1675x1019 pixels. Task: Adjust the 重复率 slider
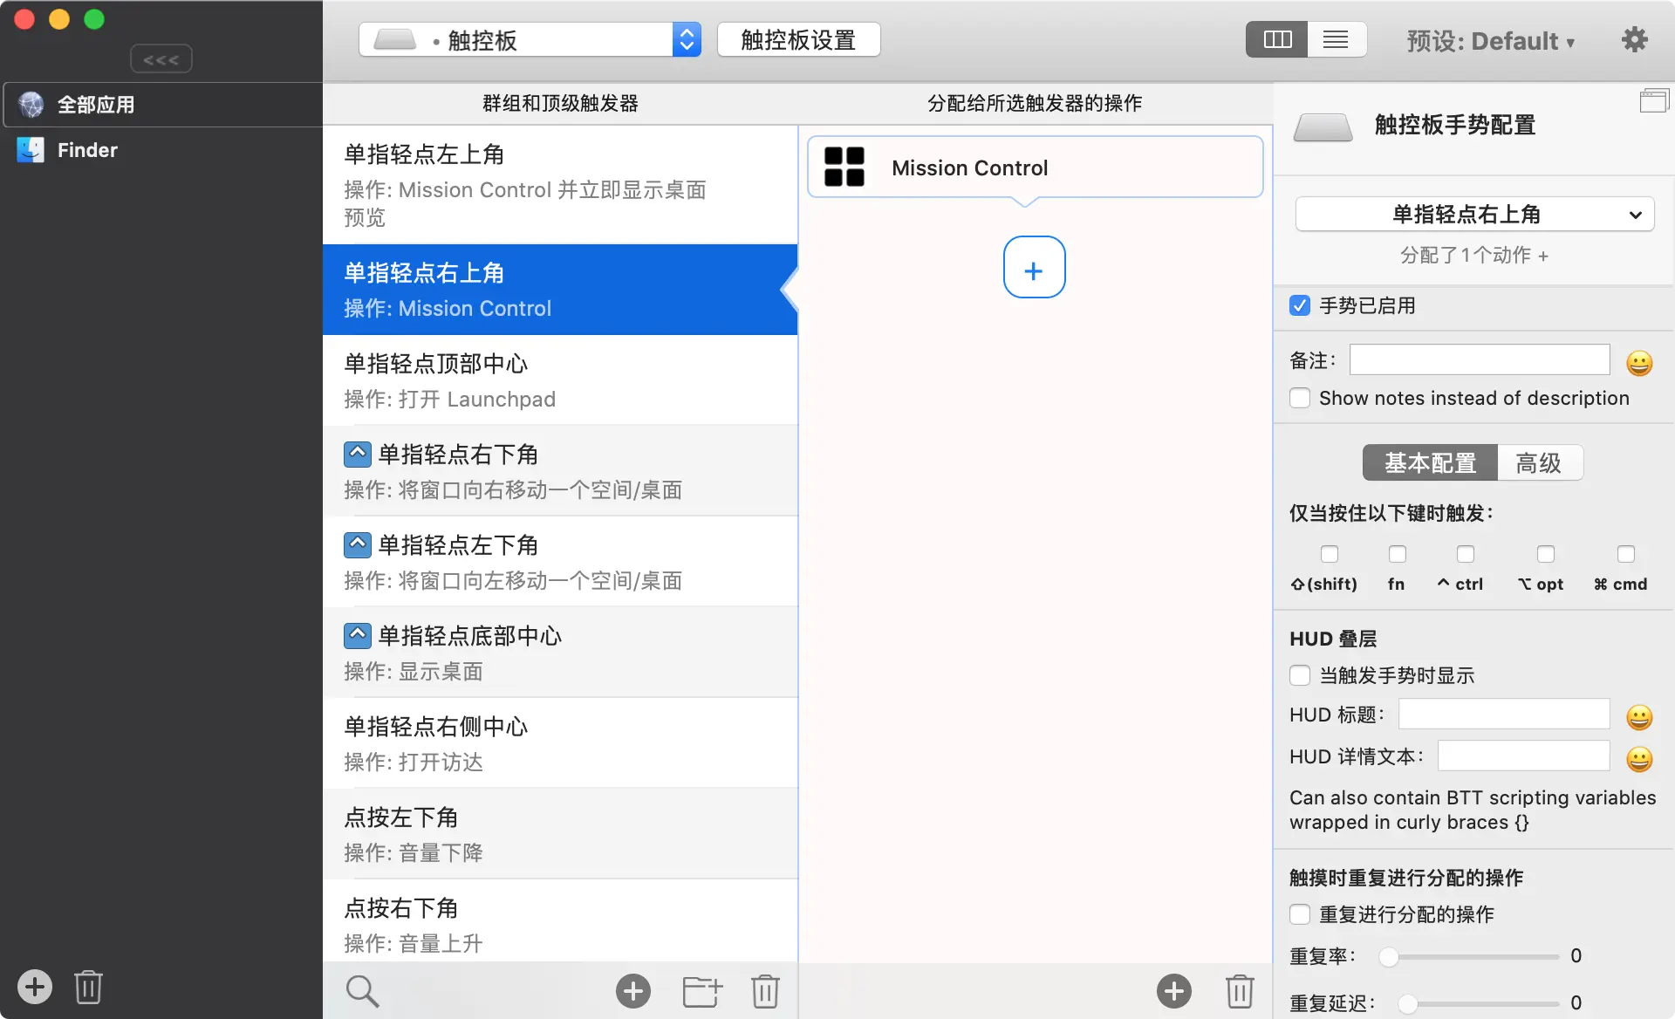tap(1390, 957)
